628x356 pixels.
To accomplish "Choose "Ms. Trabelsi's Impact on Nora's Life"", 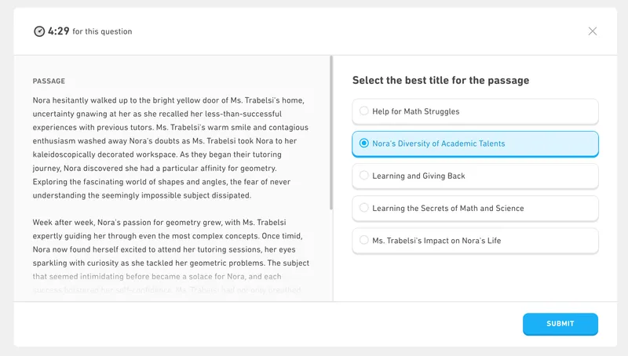I will click(x=475, y=240).
